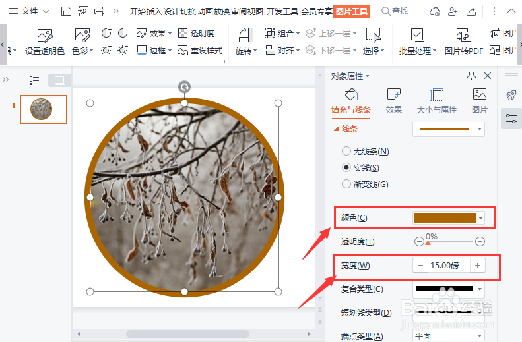Click the share icon in title bar
The height and width of the screenshot is (342, 522).
click(x=471, y=12)
